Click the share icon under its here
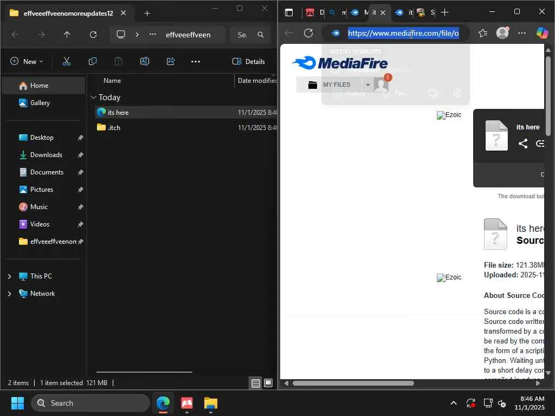 [523, 143]
